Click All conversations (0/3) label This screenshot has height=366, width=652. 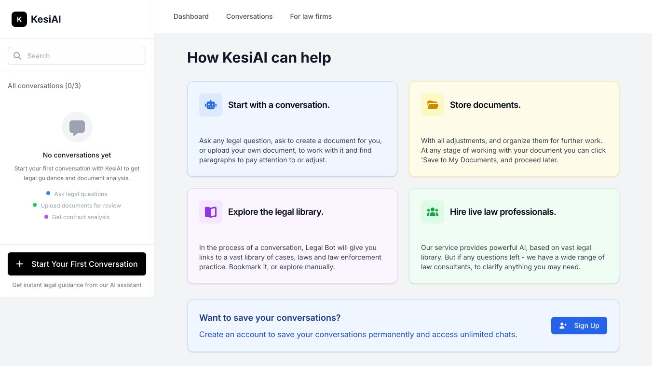pyautogui.click(x=44, y=86)
